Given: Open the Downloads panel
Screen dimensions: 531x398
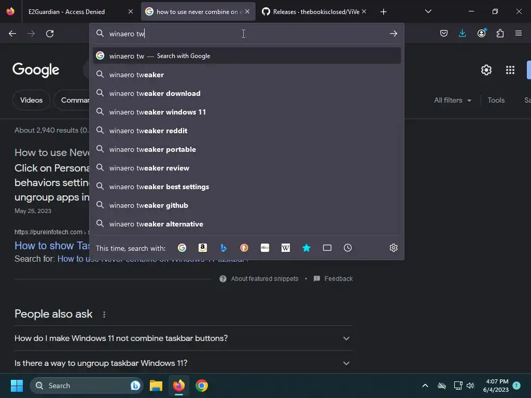Looking at the screenshot, I should [x=462, y=33].
